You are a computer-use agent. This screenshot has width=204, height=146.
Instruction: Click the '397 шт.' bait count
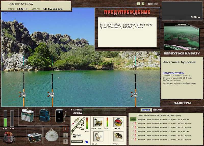click(x=115, y=144)
